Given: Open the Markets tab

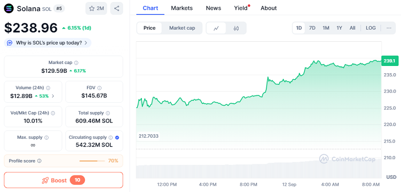Looking at the screenshot, I should tap(182, 8).
